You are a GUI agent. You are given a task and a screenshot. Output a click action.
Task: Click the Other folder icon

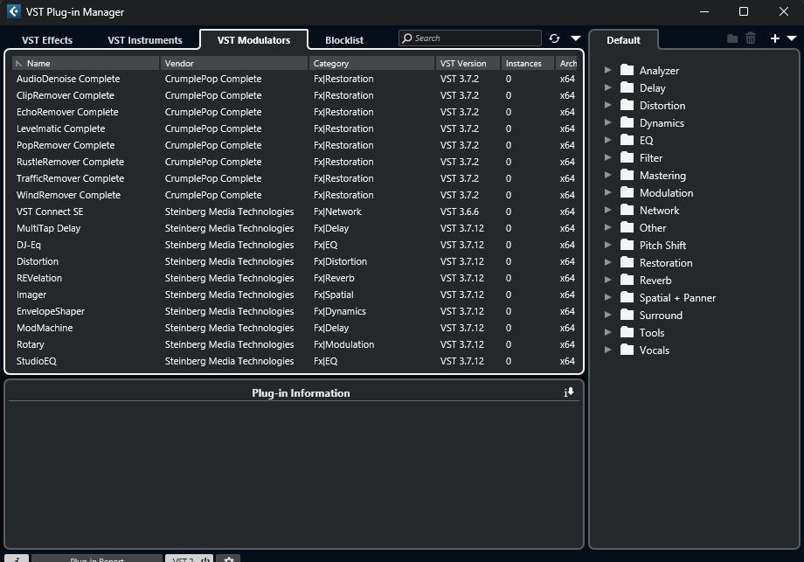pos(627,227)
